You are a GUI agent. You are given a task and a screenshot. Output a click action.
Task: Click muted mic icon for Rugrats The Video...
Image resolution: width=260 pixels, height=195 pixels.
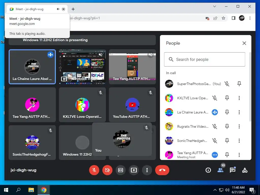[215, 126]
